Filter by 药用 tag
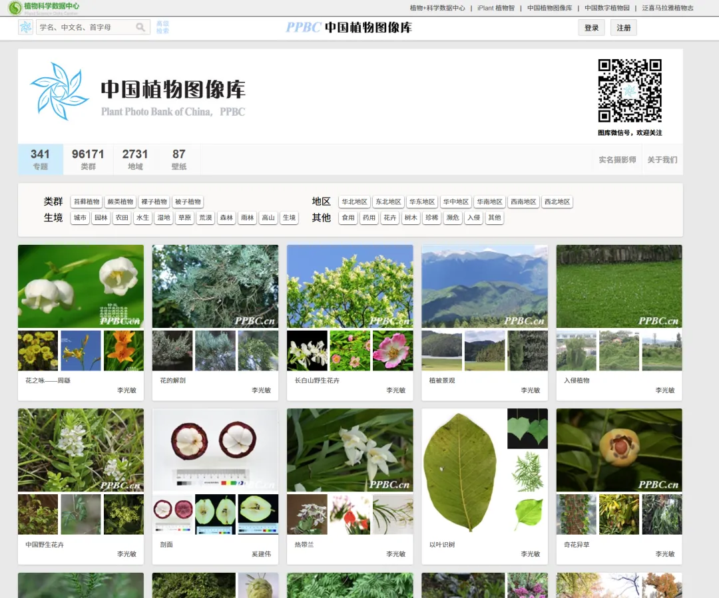719x598 pixels. pos(369,218)
